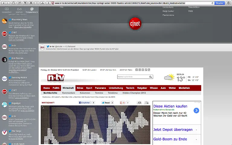Click The Verge avatar icon
232x145 pixels.
[x=5, y=132]
